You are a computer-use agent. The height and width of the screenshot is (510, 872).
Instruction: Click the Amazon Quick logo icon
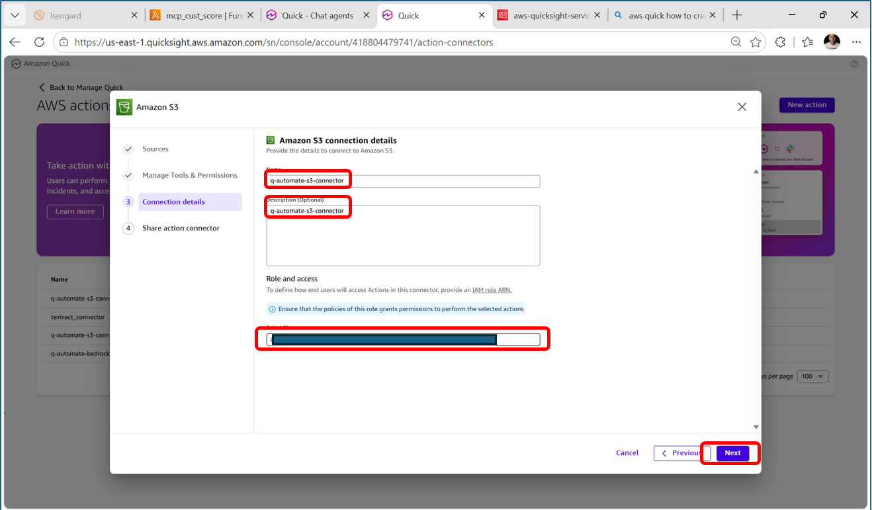click(x=15, y=64)
